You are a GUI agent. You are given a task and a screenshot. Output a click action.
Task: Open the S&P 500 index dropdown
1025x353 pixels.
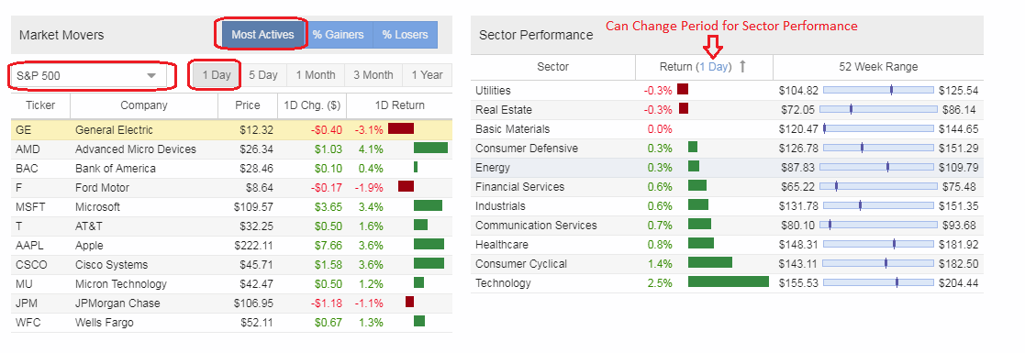[x=92, y=76]
